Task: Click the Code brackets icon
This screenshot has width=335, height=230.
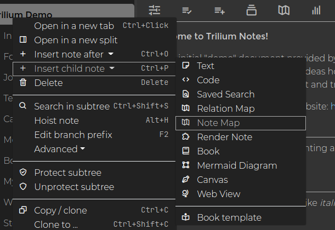Action: (186, 80)
